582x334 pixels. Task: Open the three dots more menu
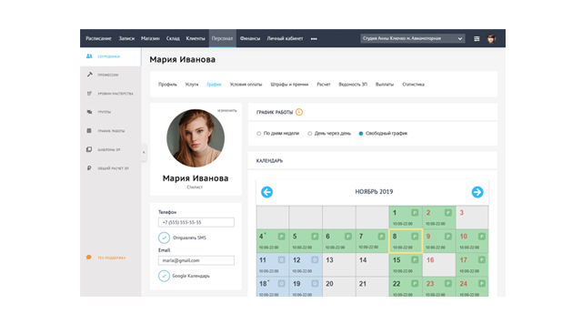pos(314,38)
